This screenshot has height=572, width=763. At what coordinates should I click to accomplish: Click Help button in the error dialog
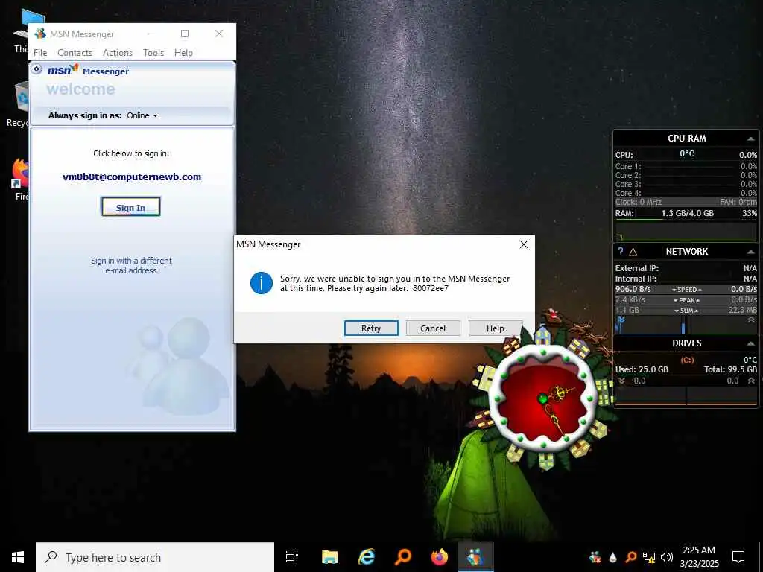tap(495, 328)
